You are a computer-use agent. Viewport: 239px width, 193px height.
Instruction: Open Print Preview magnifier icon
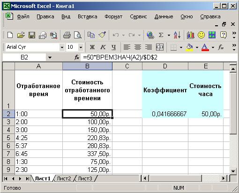(78, 35)
